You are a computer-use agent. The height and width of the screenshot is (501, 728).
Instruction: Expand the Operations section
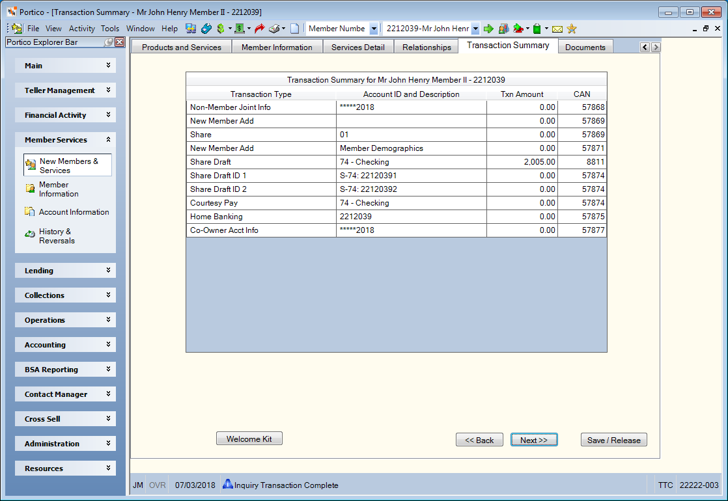click(66, 320)
